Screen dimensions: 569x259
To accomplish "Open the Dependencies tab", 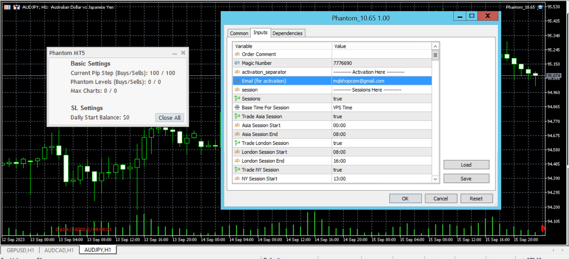I will pyautogui.click(x=287, y=33).
